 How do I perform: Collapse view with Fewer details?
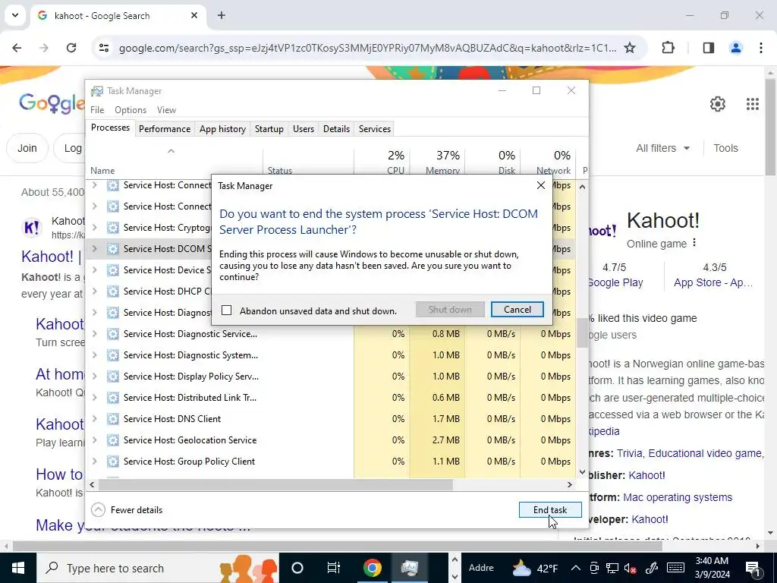pos(127,509)
